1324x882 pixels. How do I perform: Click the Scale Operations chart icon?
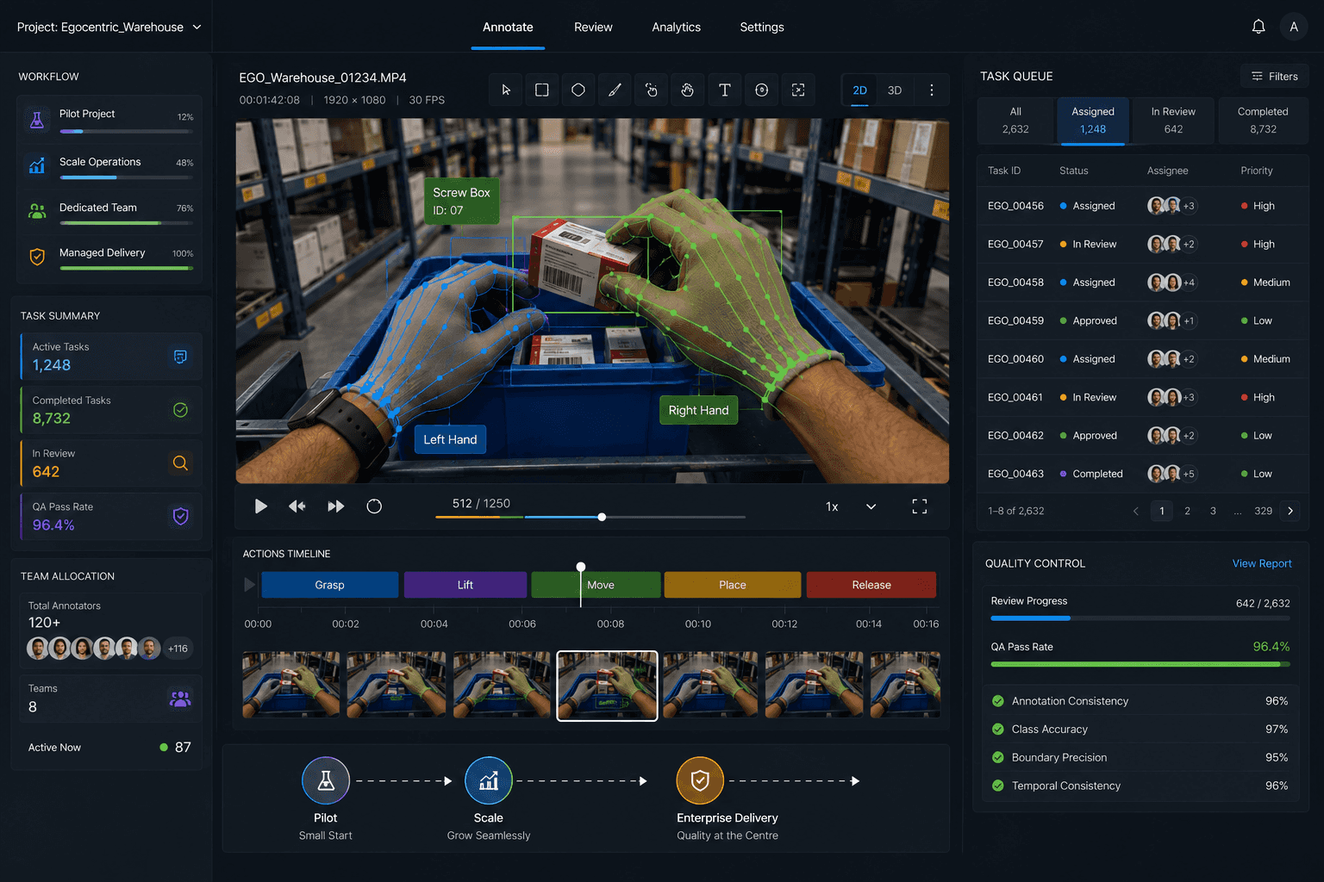pyautogui.click(x=37, y=165)
